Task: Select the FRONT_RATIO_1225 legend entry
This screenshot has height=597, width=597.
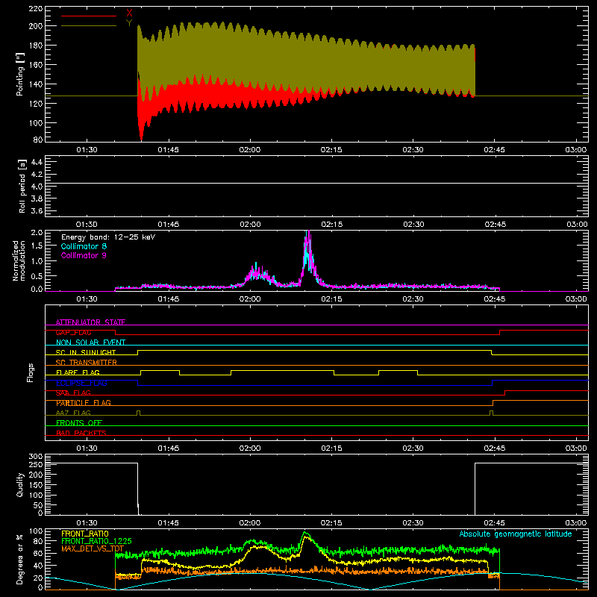Action: [96, 541]
